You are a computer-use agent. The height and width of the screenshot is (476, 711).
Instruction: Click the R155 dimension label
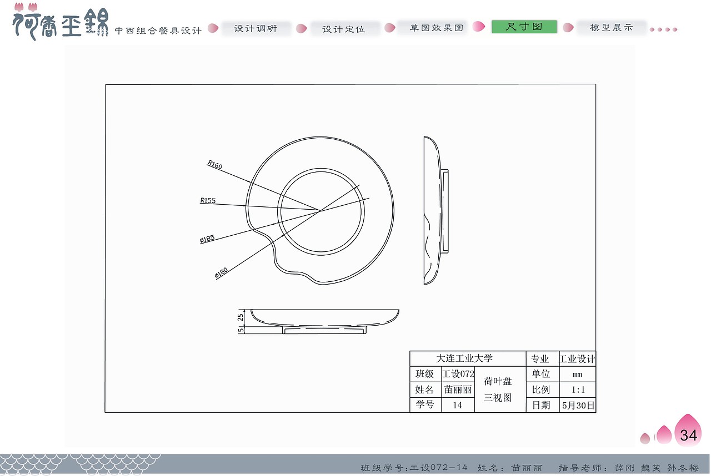pyautogui.click(x=208, y=201)
